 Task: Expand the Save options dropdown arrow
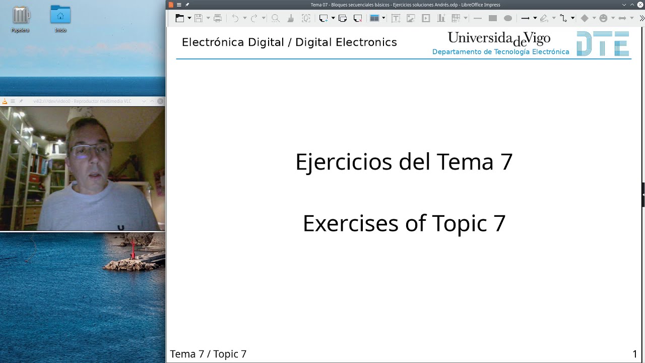(208, 18)
